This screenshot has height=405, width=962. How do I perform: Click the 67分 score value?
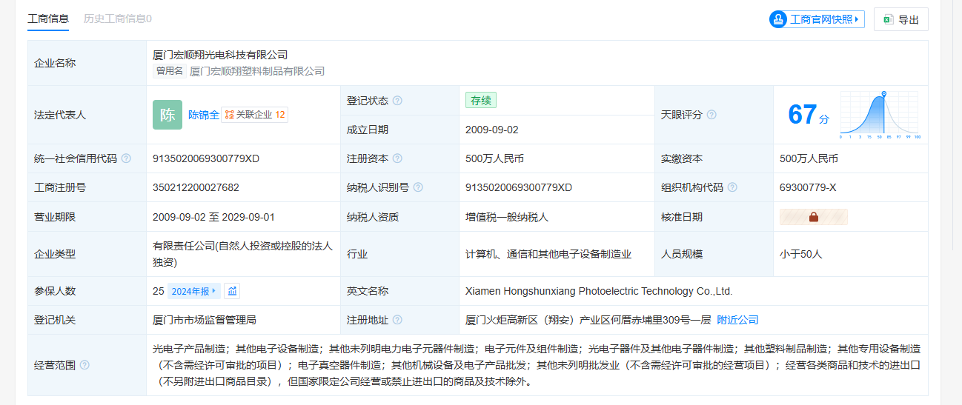808,115
